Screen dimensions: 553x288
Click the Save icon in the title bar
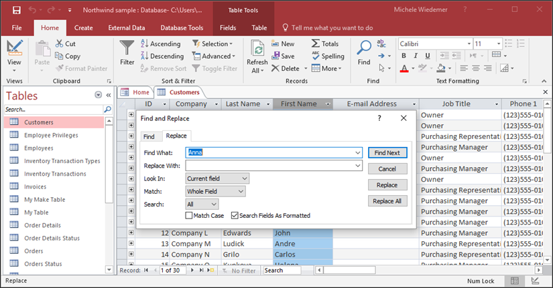(16, 10)
